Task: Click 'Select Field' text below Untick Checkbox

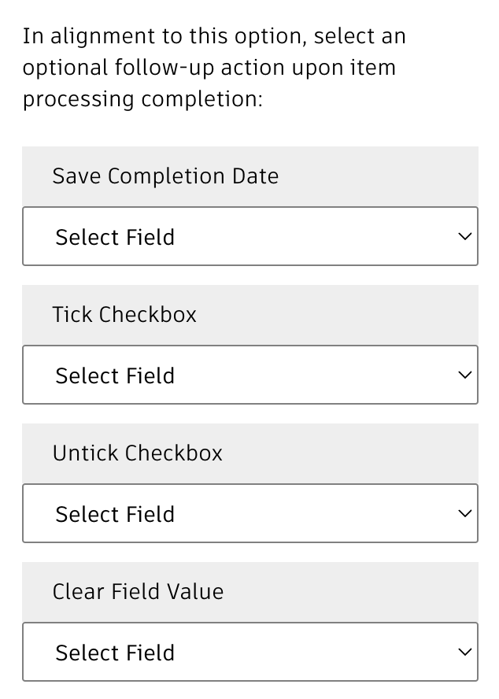Action: click(115, 514)
